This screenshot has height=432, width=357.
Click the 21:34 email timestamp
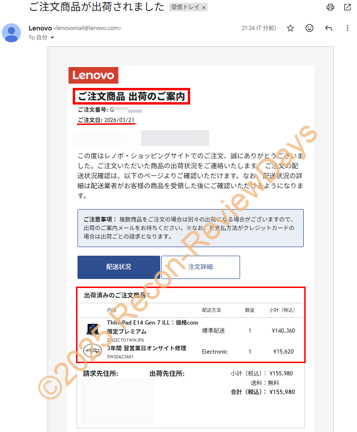(259, 29)
